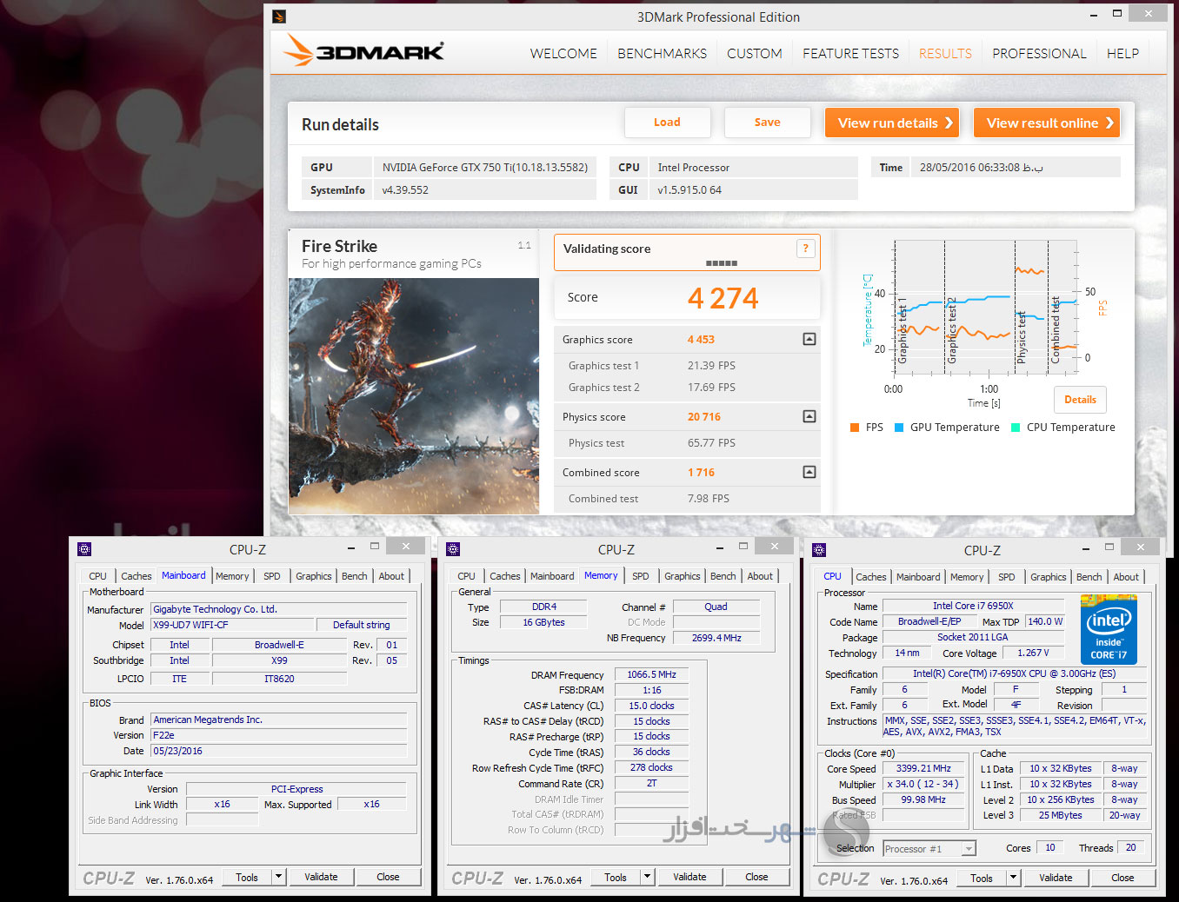Image resolution: width=1179 pixels, height=902 pixels.
Task: Click CPU-Z Memory window title icon
Action: click(x=453, y=549)
